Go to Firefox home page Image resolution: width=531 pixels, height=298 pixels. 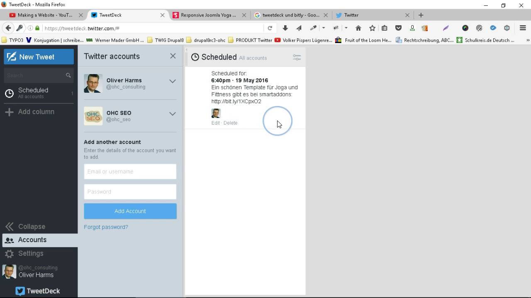pos(358,28)
